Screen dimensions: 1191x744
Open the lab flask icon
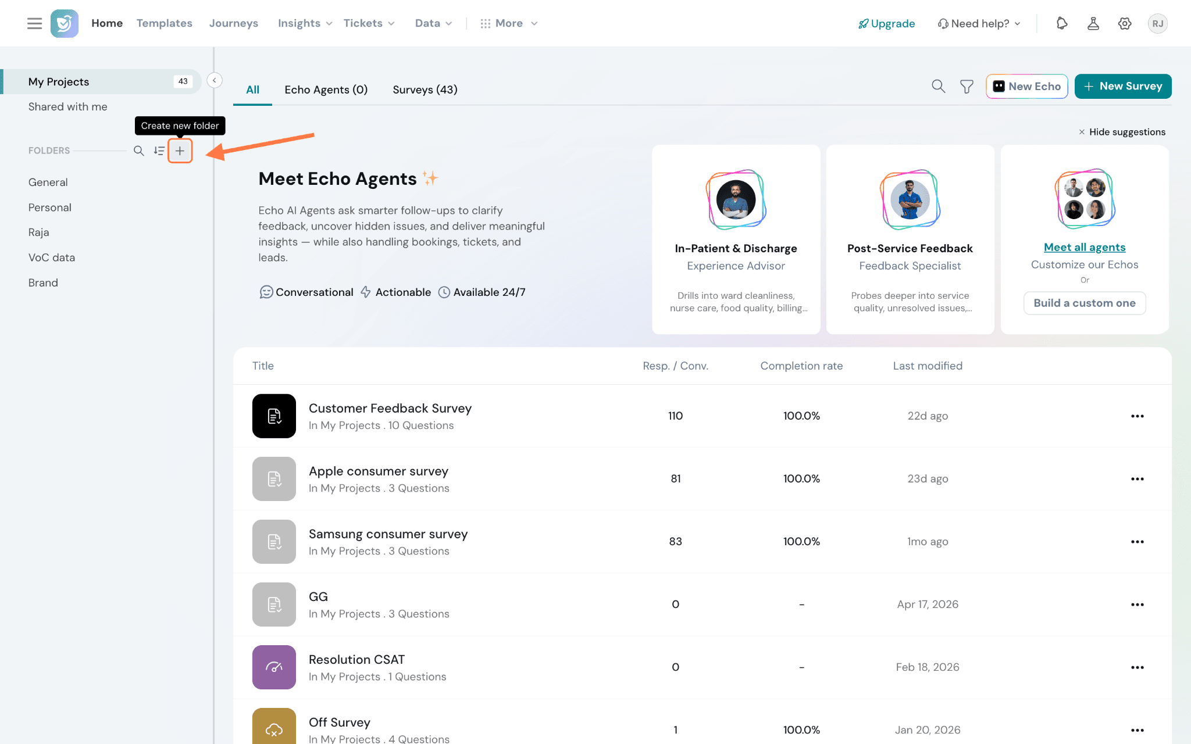click(1093, 23)
